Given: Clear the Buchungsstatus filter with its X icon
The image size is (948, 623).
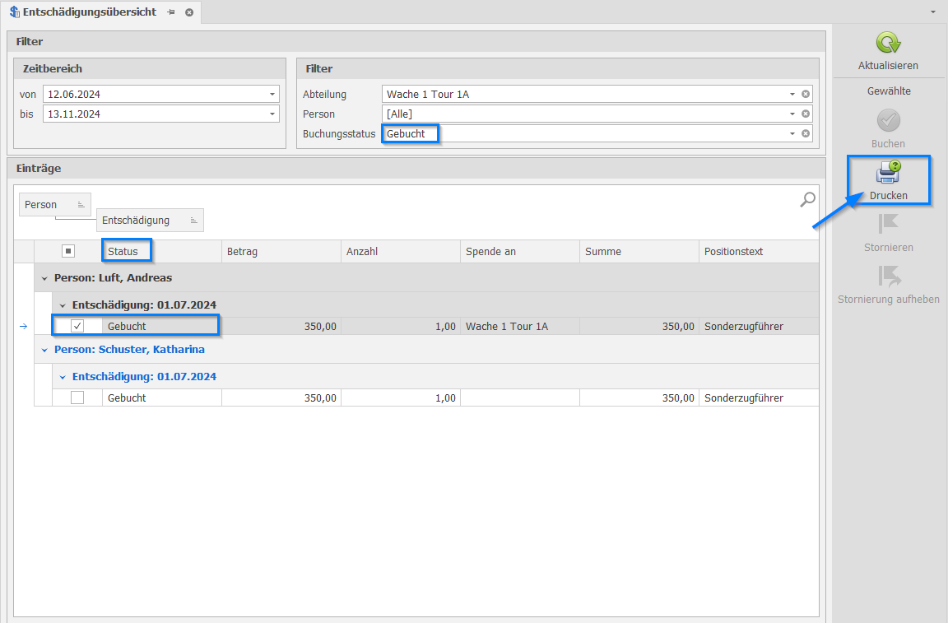Looking at the screenshot, I should coord(806,133).
